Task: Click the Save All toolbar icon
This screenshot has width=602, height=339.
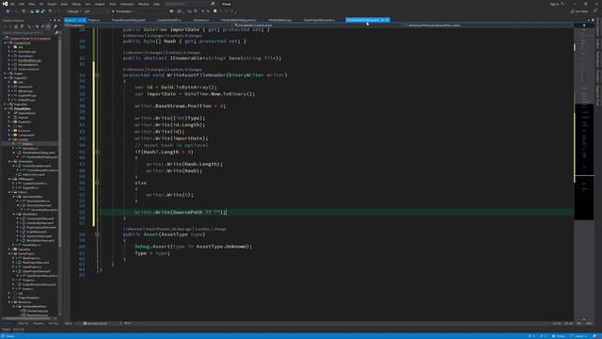Action: pos(42,11)
